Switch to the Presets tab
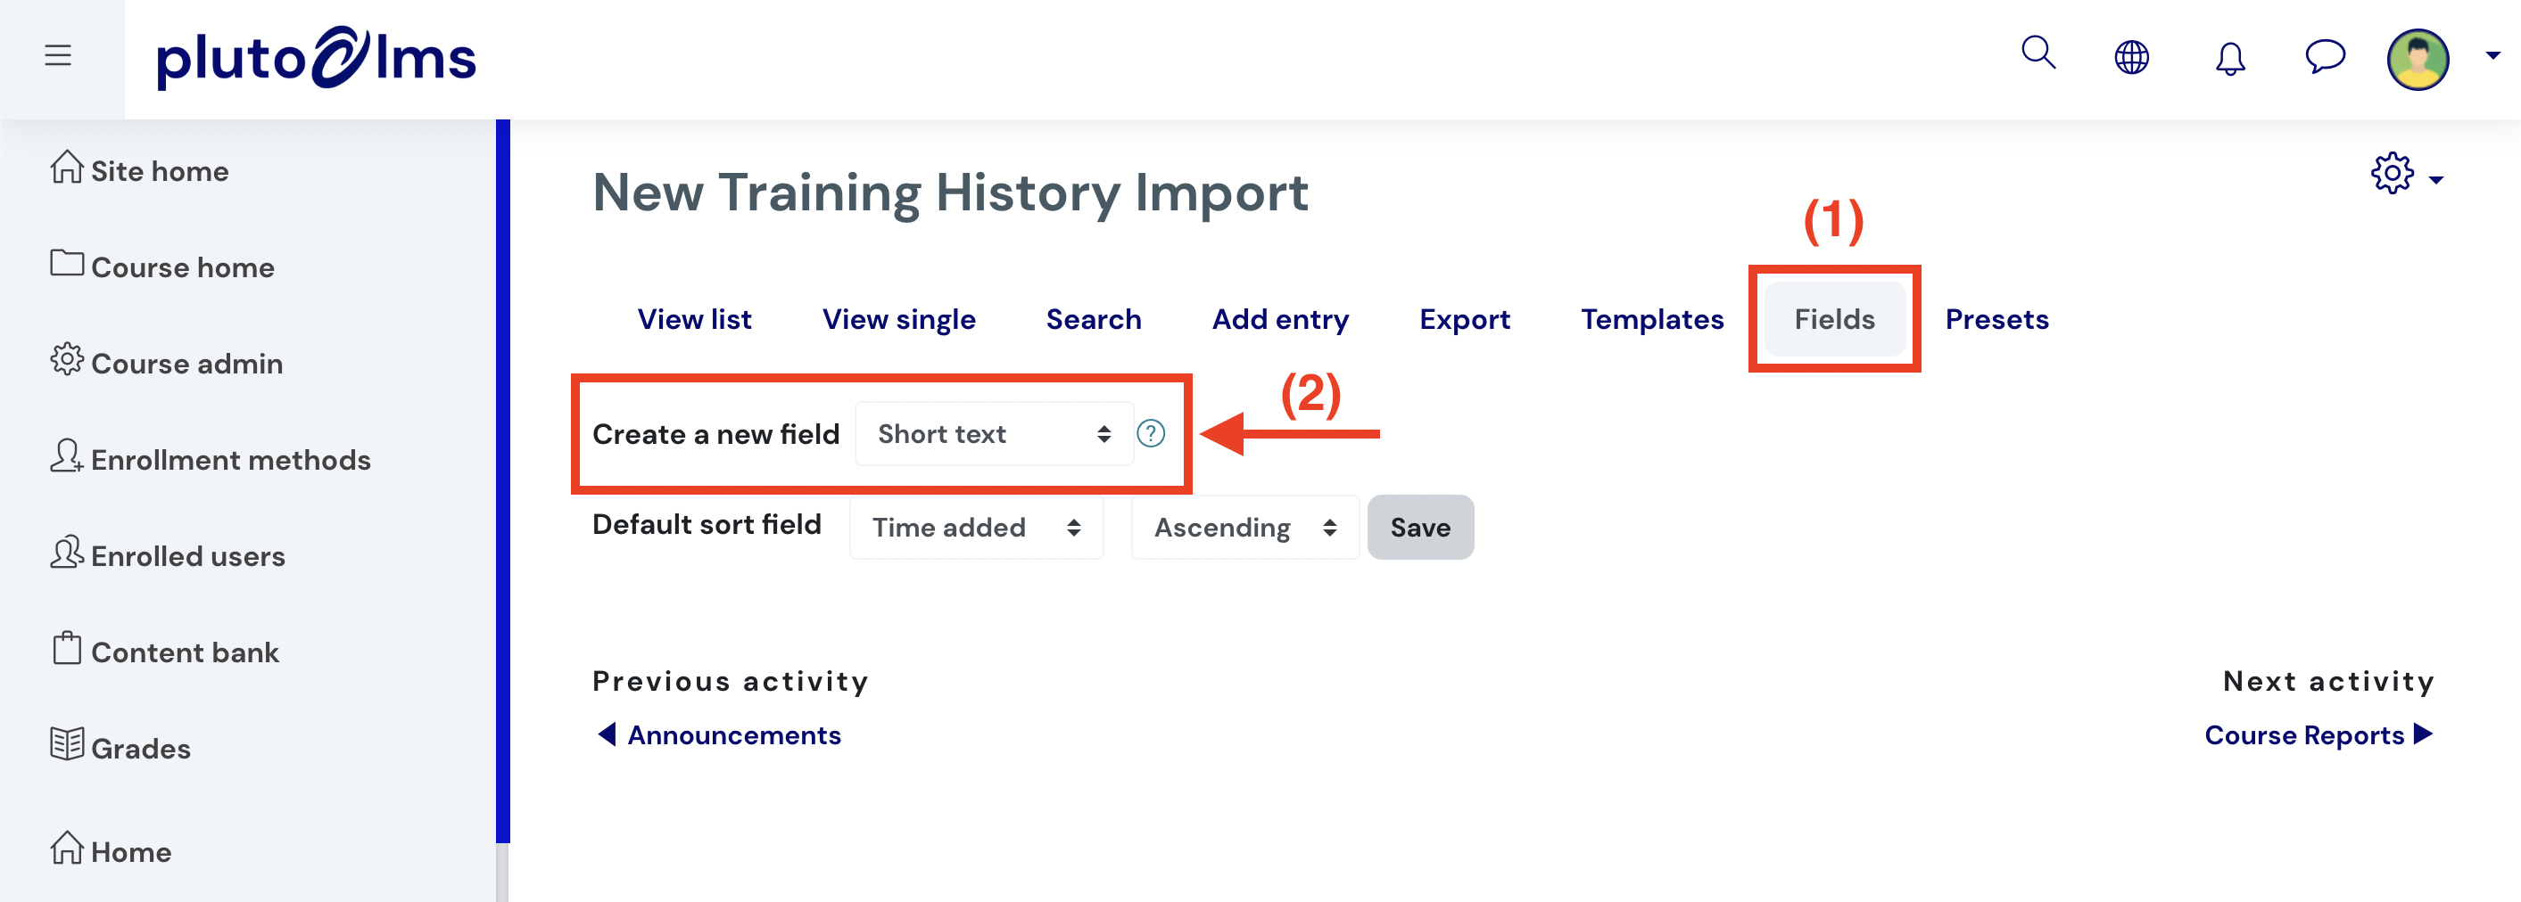The height and width of the screenshot is (902, 2521). 1996,319
